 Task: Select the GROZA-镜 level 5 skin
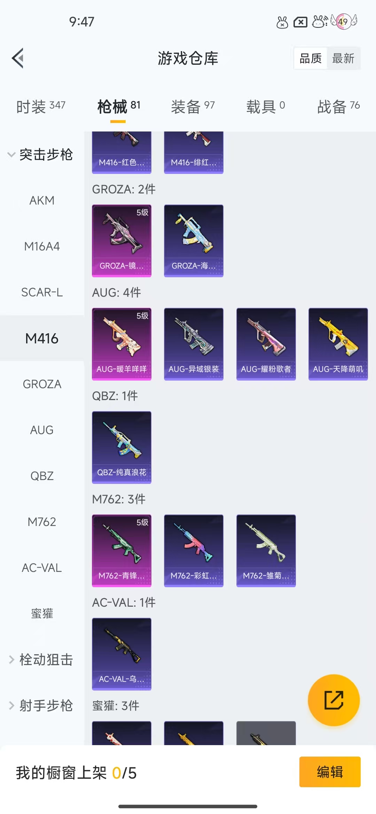pyautogui.click(x=122, y=241)
